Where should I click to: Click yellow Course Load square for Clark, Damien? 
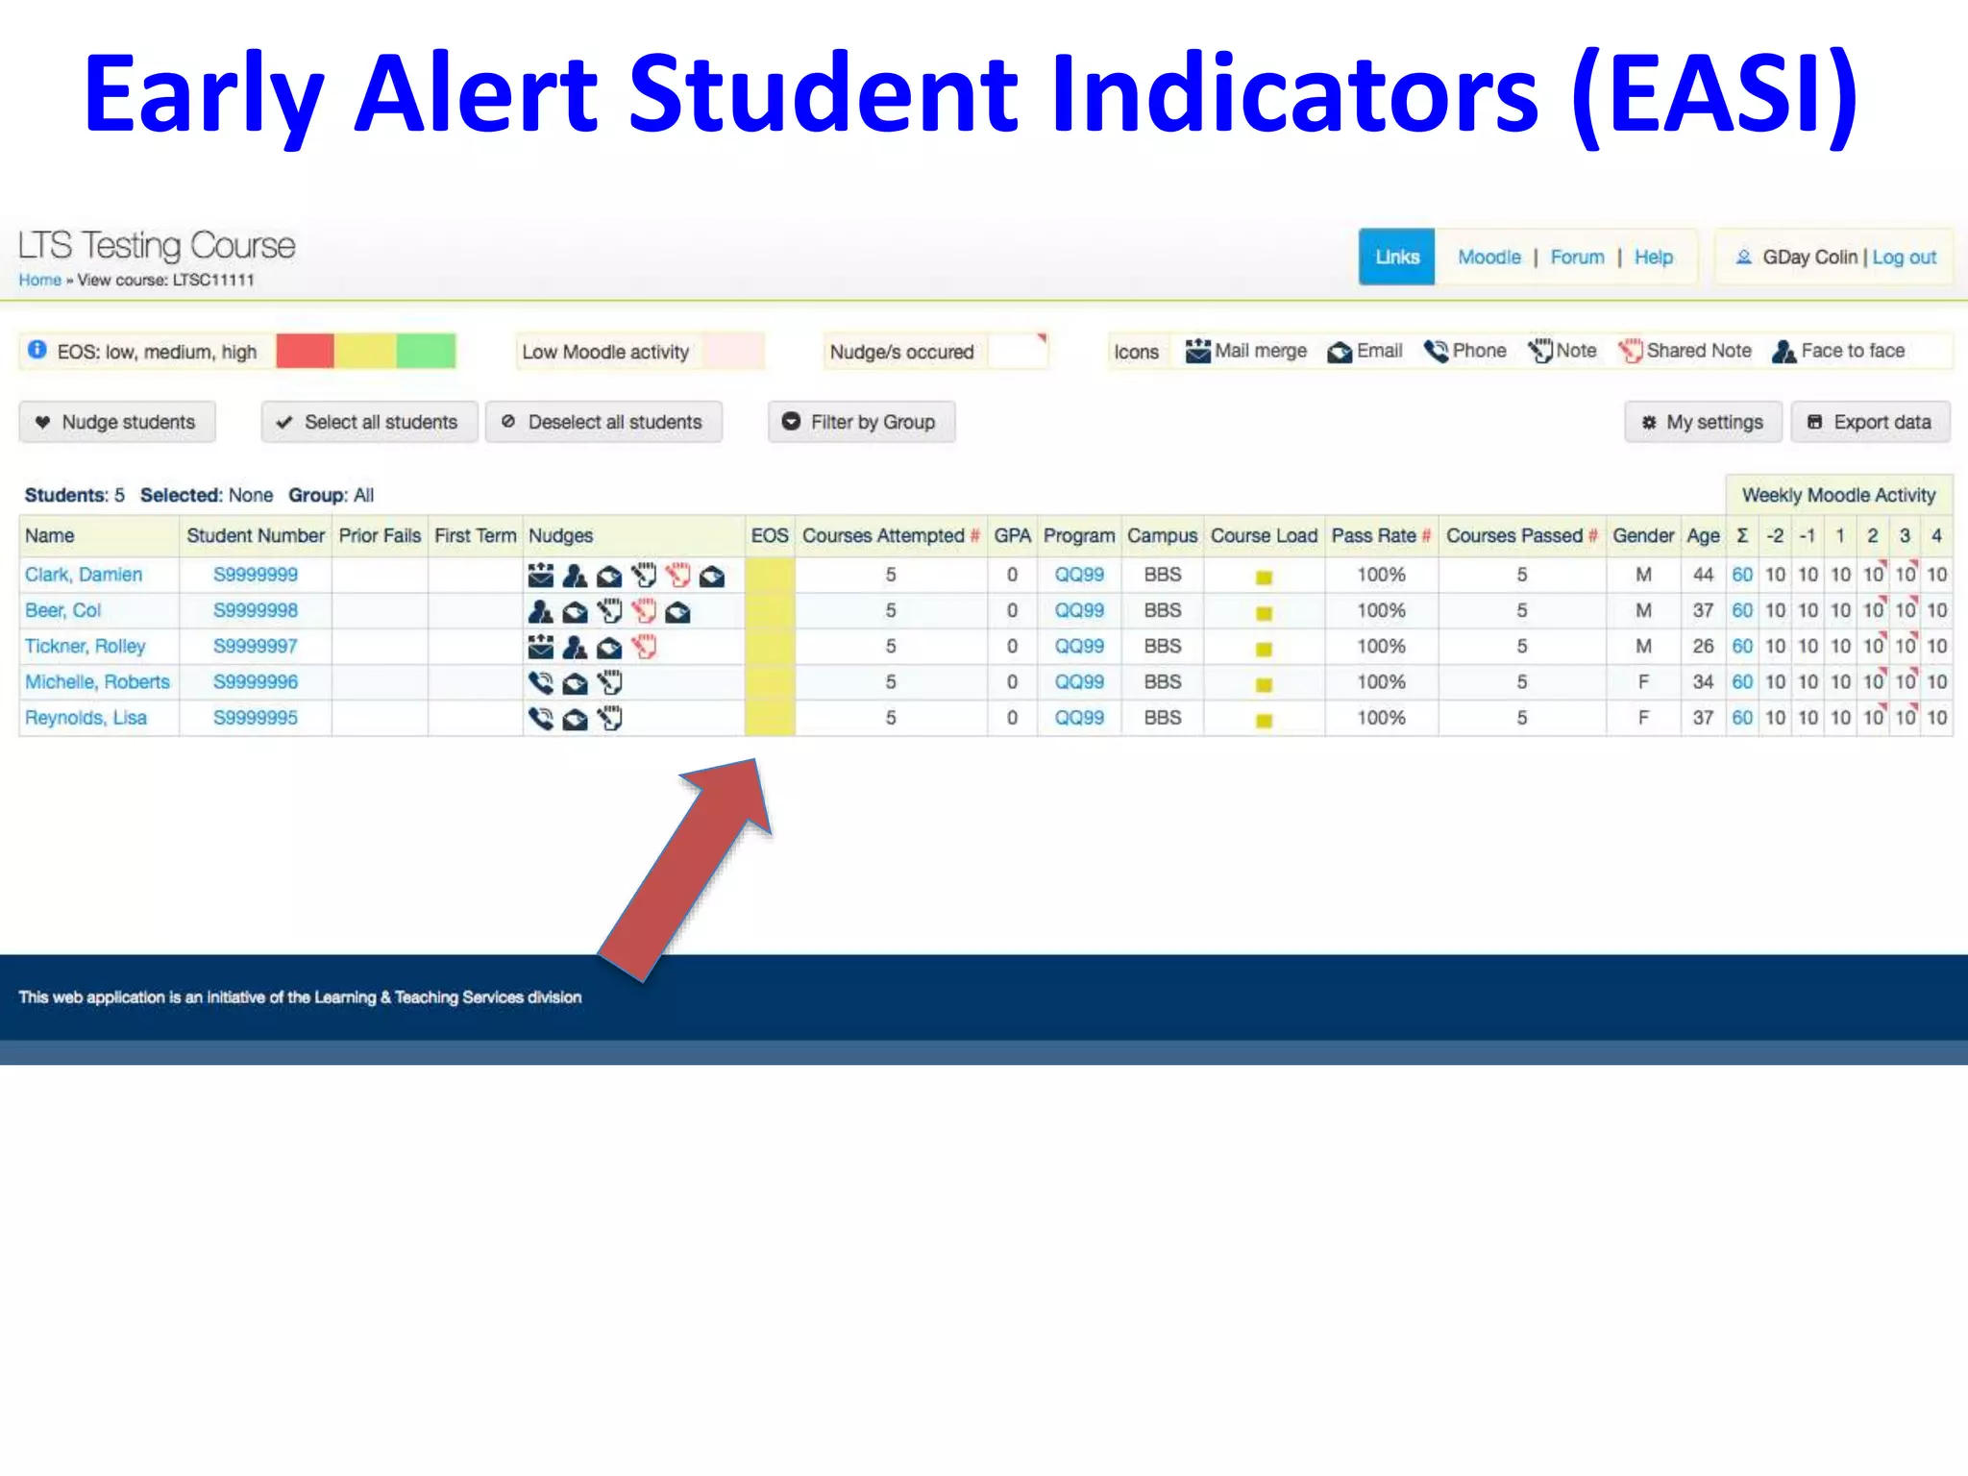(1264, 578)
